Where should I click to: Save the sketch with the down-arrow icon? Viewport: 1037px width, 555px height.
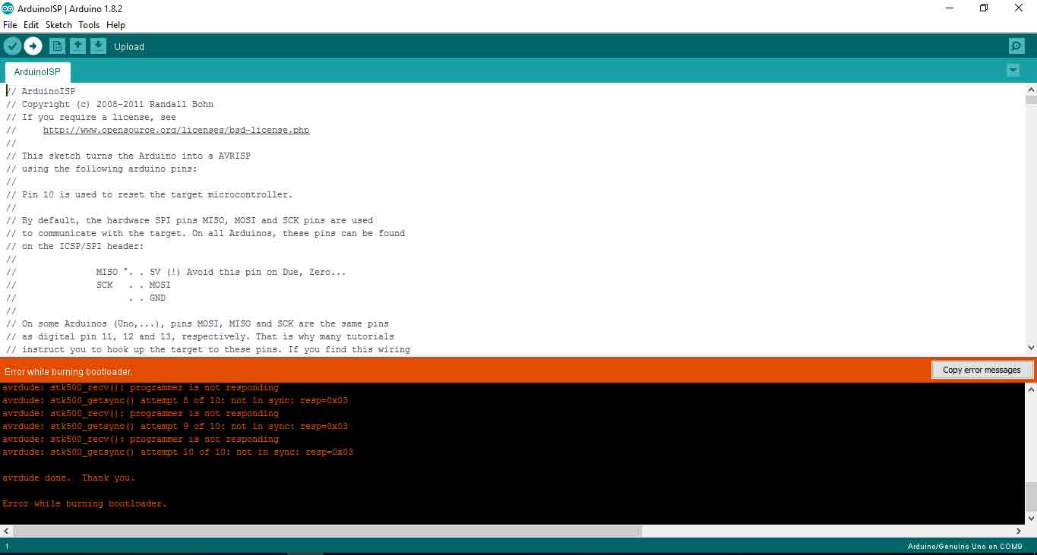point(98,46)
